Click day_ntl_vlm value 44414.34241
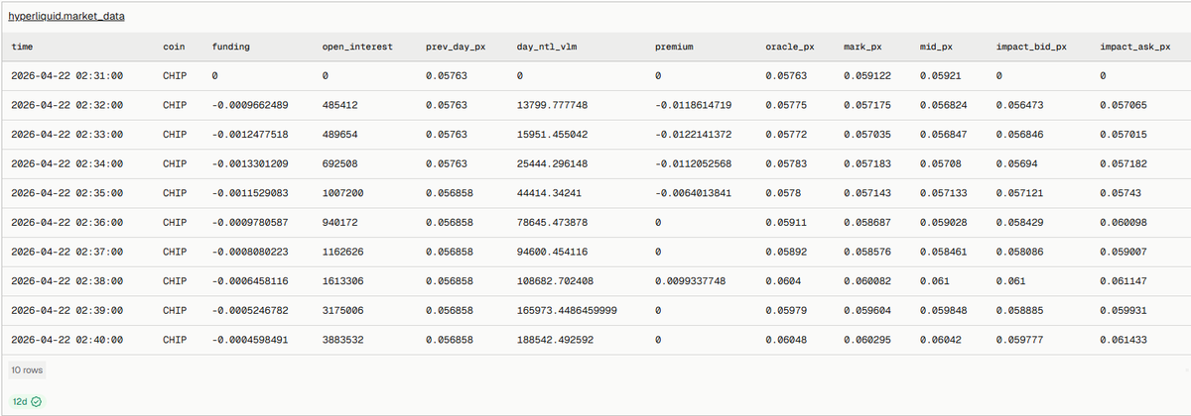The width and height of the screenshot is (1191, 416). (549, 193)
